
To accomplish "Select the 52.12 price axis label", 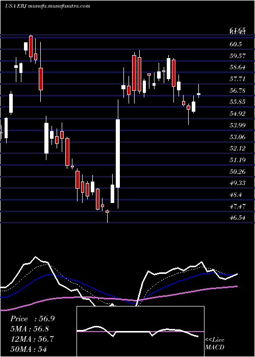I will coord(238,148).
